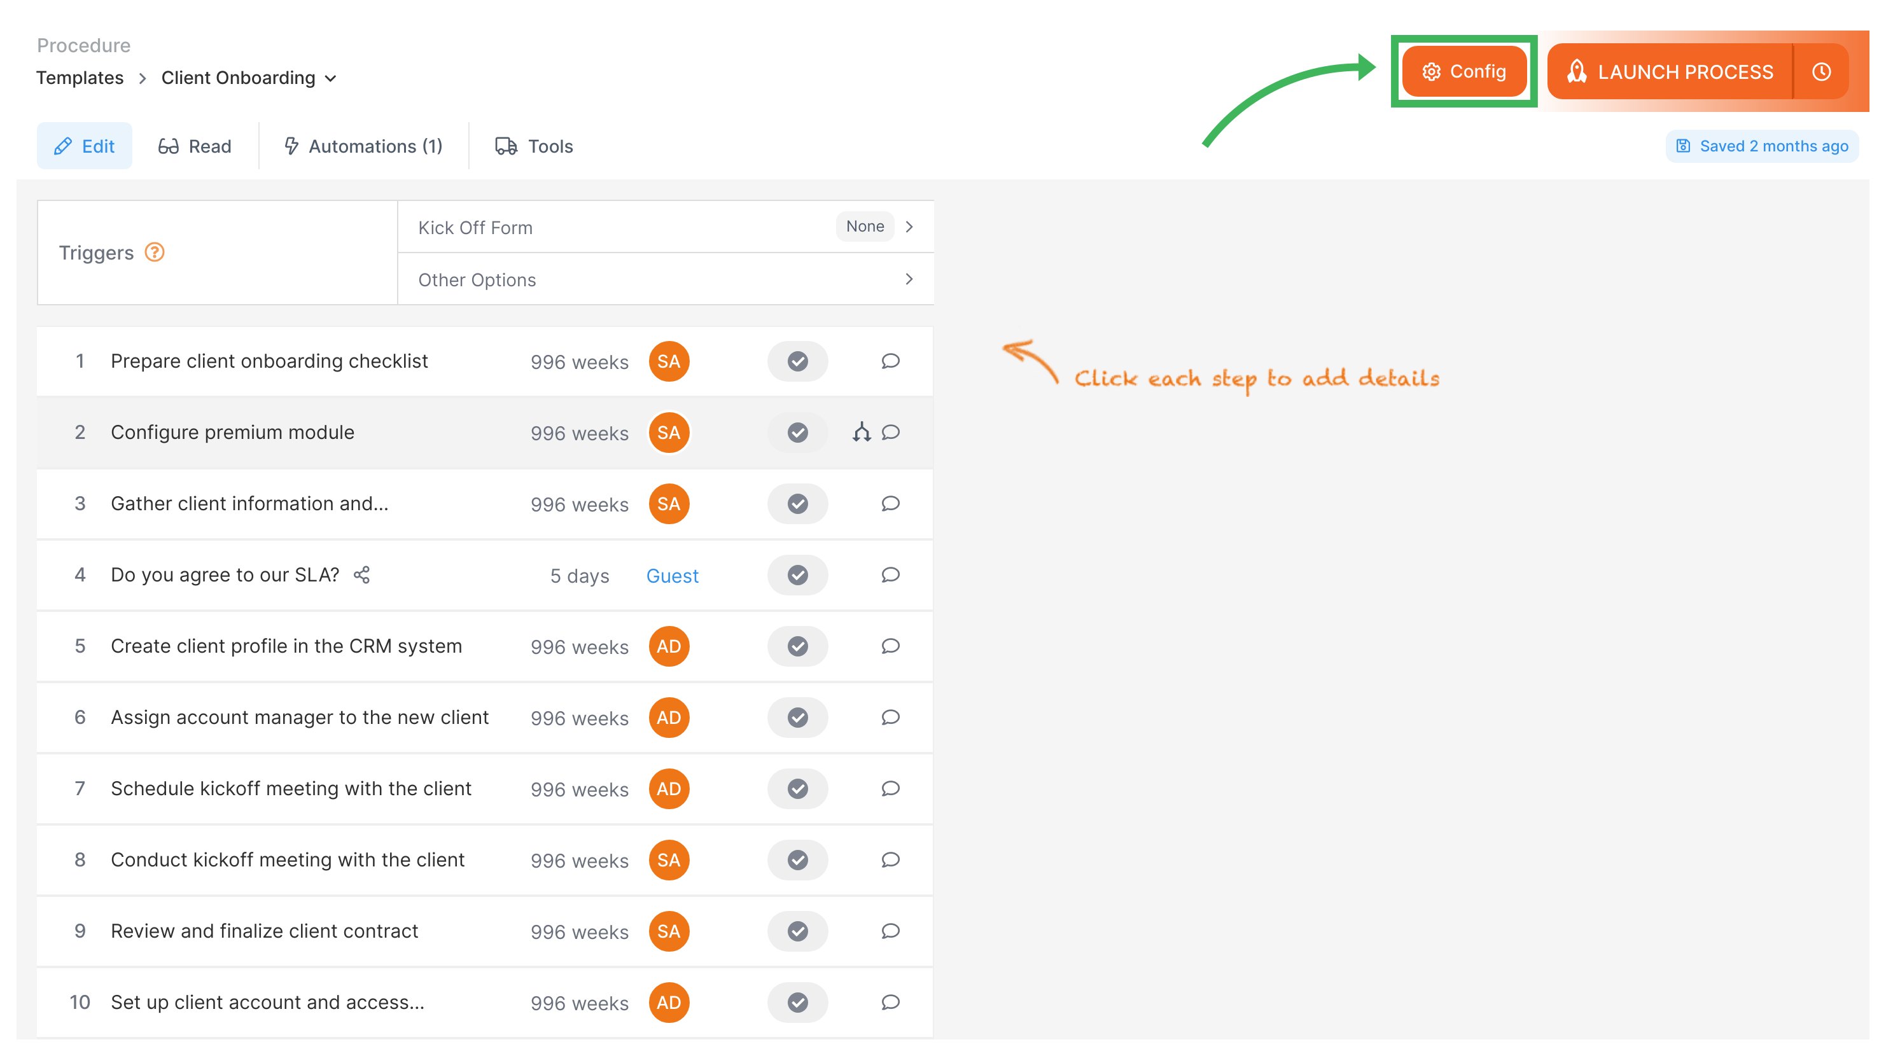The width and height of the screenshot is (1886, 1056).
Task: Open comments for Do you agree to our SLA
Action: [x=890, y=574]
